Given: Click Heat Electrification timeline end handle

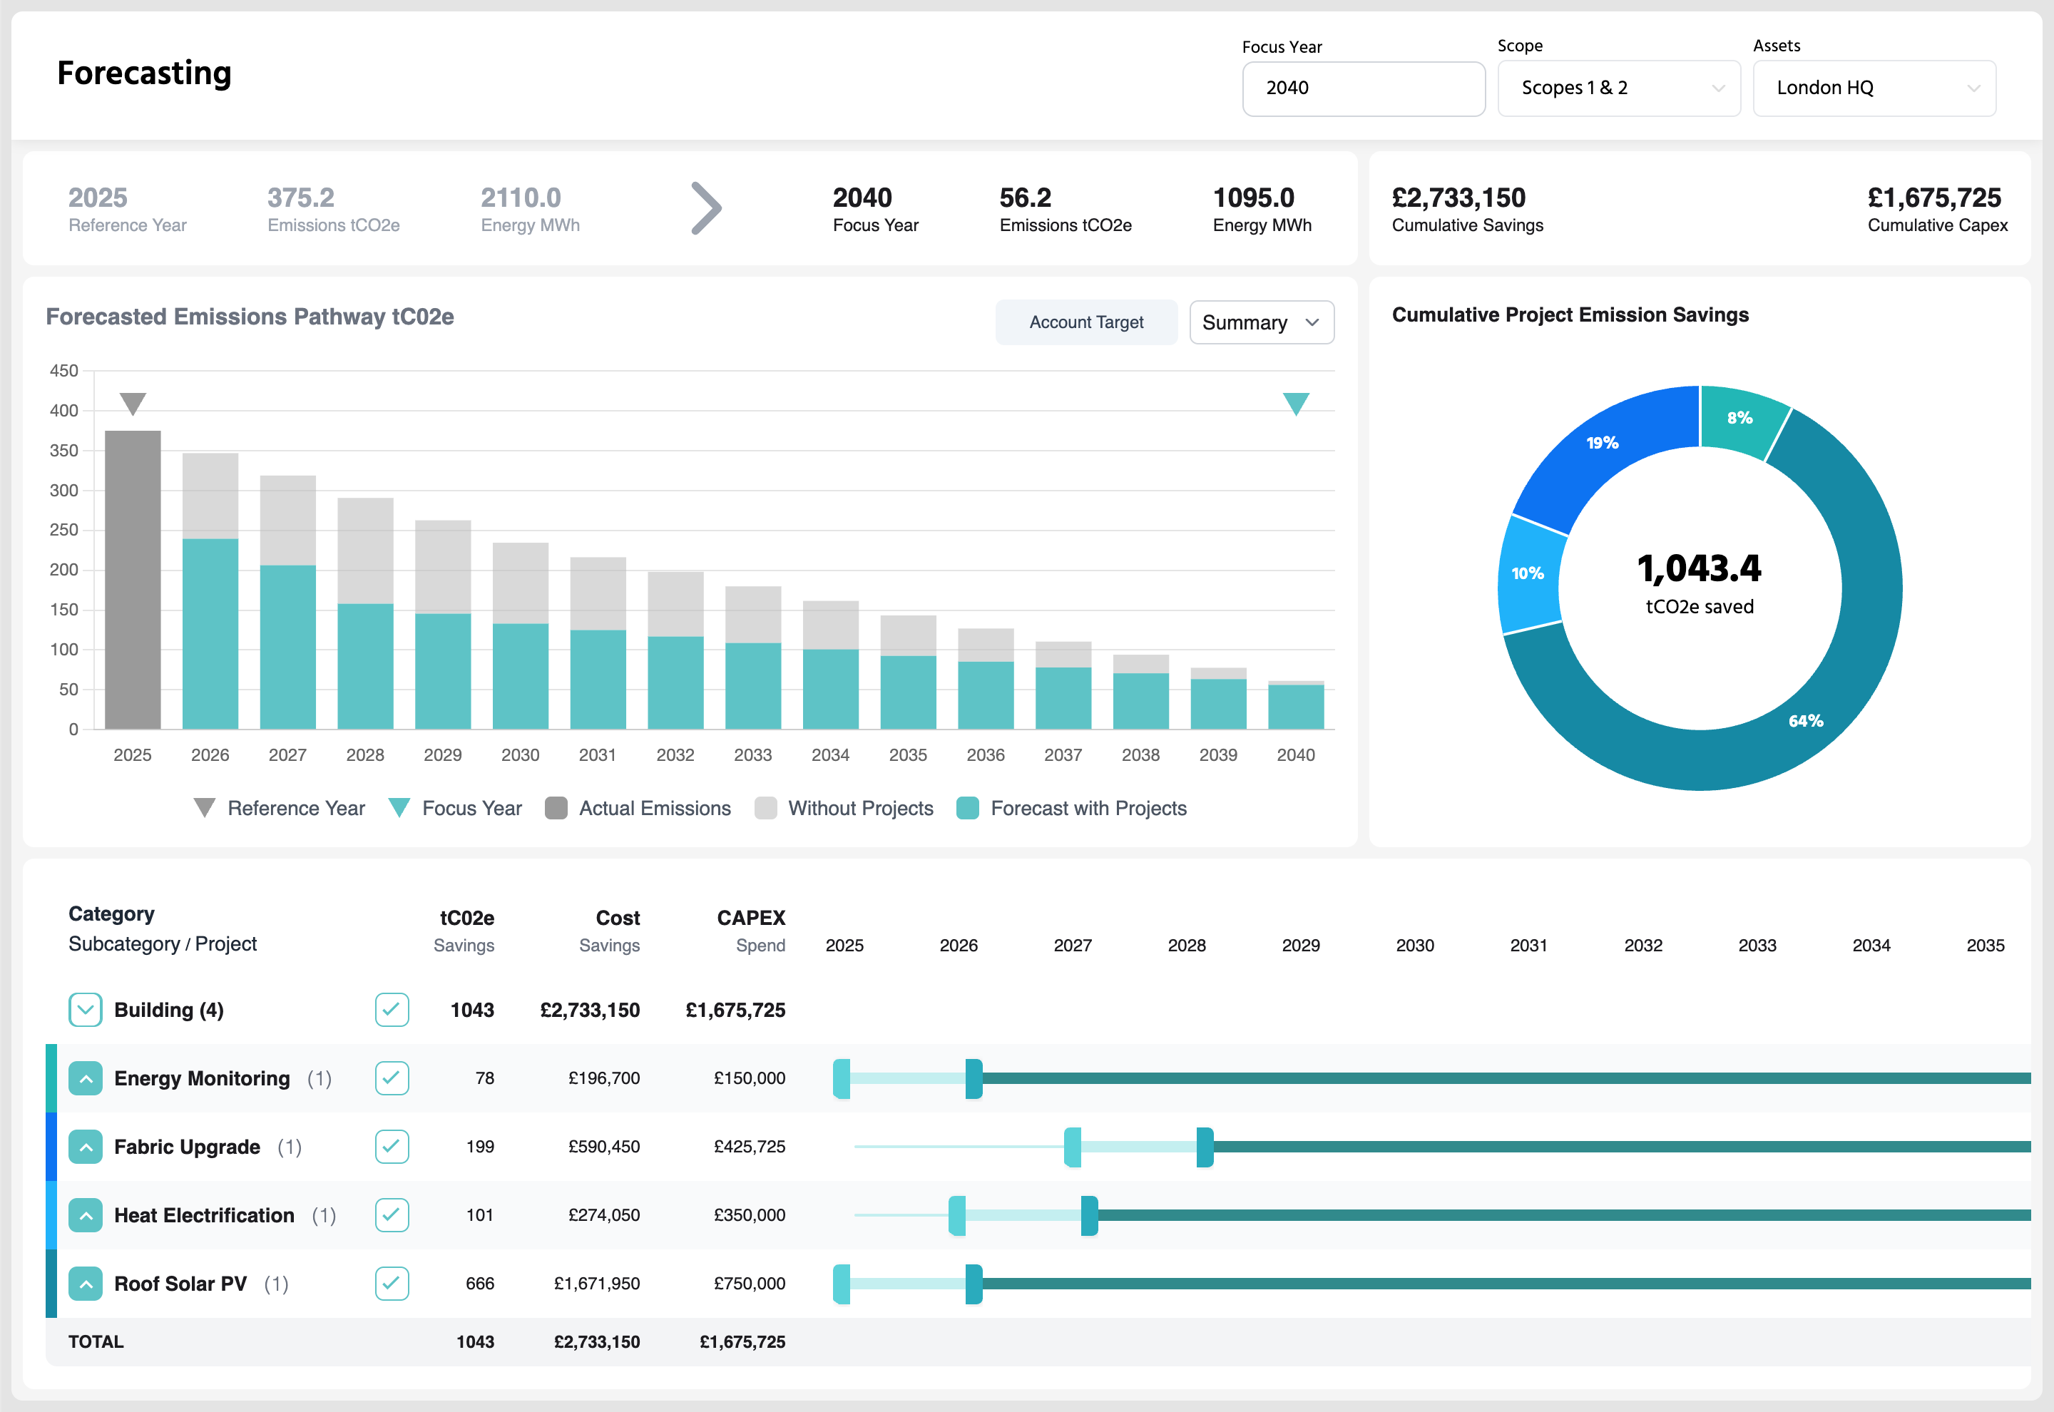Looking at the screenshot, I should click(x=1089, y=1216).
